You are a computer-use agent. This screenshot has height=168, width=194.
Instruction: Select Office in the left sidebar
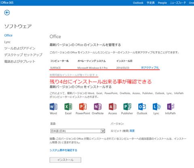pos(8,36)
